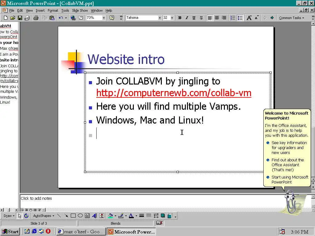315x236 pixels.
Task: Choose Start using Microsoft PowerPoint option
Action: [290, 179]
